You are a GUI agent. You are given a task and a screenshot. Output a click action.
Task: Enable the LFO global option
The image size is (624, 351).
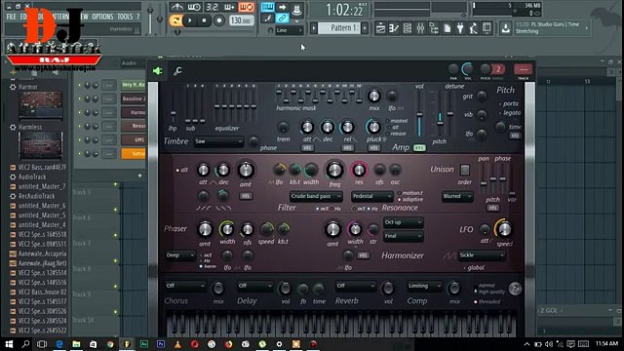tap(474, 268)
